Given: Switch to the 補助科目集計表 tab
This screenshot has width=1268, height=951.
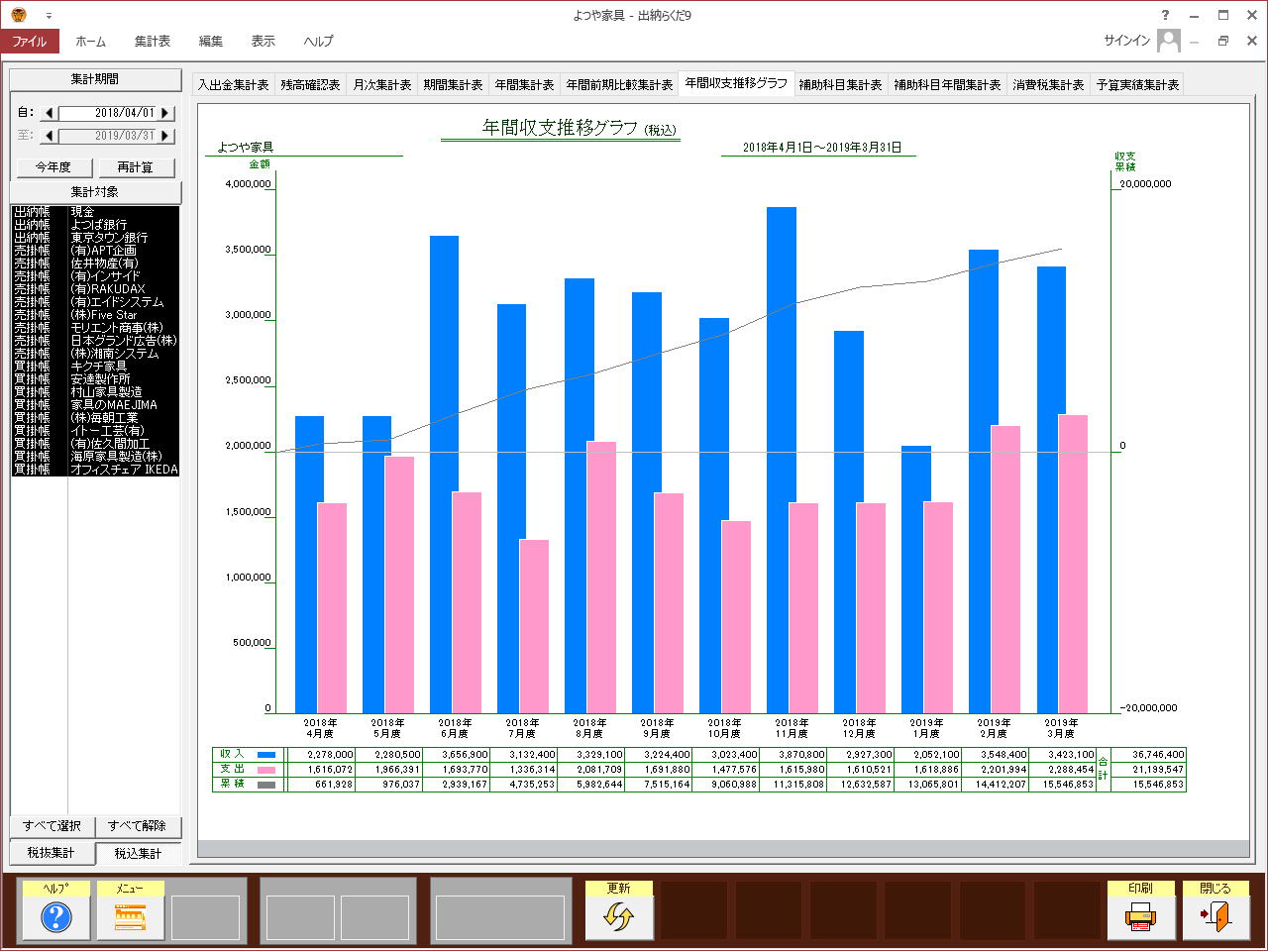Looking at the screenshot, I should pos(840,85).
